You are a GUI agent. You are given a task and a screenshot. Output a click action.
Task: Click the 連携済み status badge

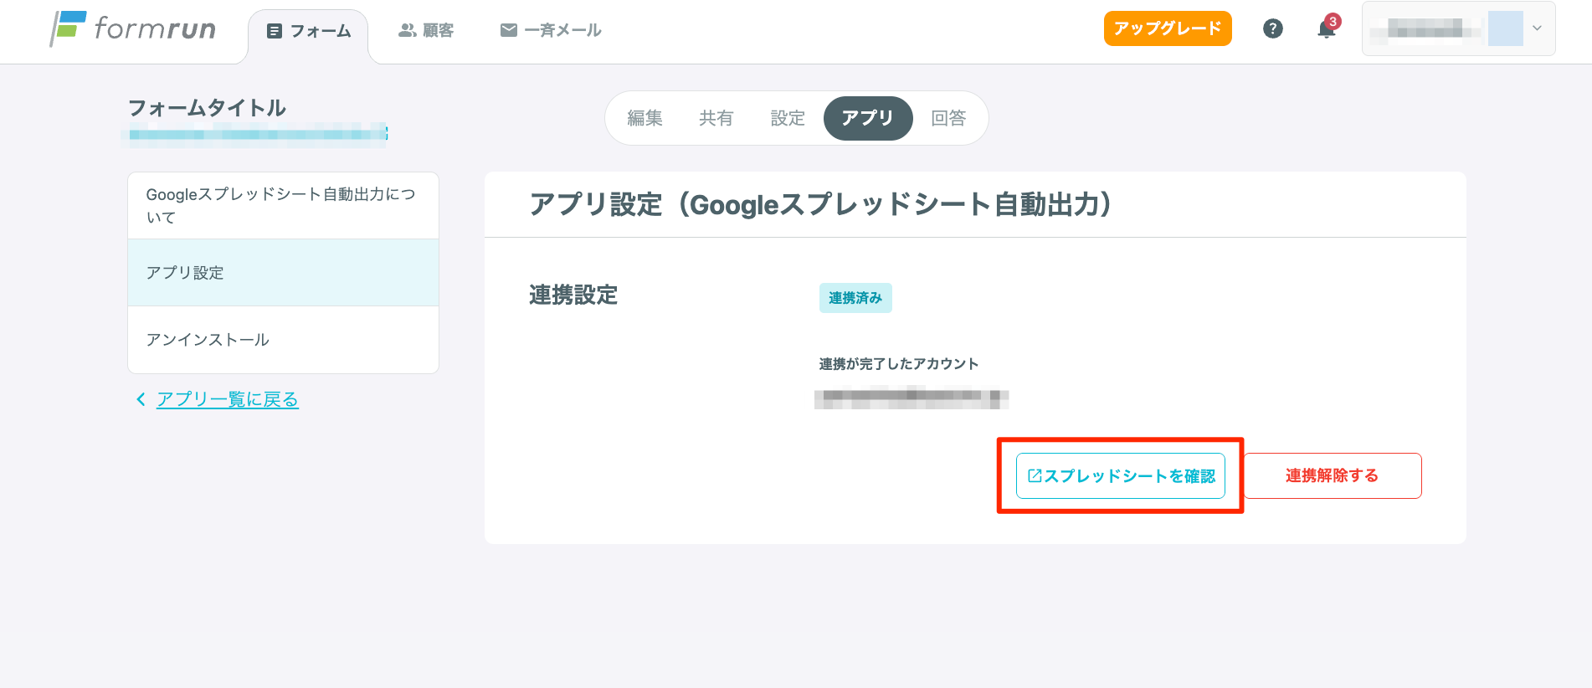pos(855,298)
